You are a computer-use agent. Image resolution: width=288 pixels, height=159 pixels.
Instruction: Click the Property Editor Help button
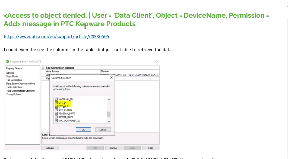click(x=151, y=148)
